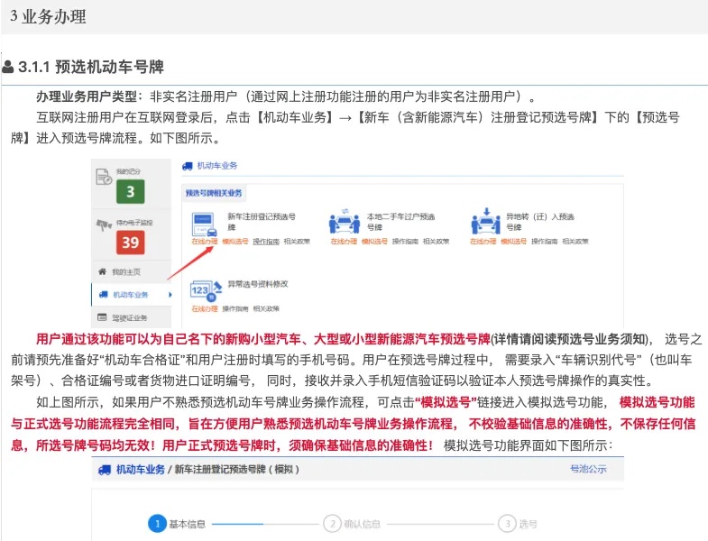708x541 pixels.
Task: Select 我的主页 in the sidebar
Action: [132, 271]
